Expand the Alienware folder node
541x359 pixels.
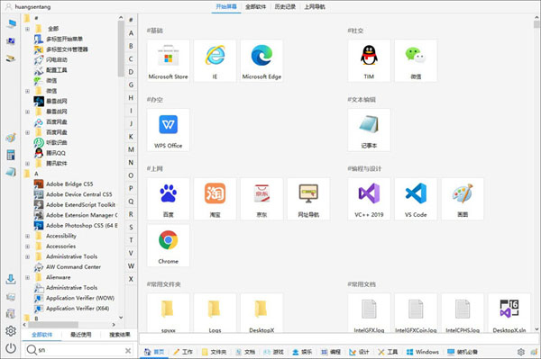27,277
